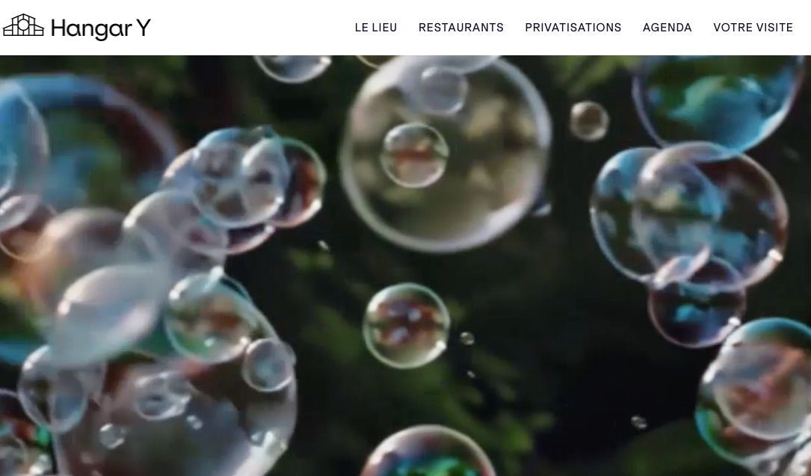Click the isolated medium bubble below the large one
Image resolution: width=811 pixels, height=476 pixels.
point(406,326)
